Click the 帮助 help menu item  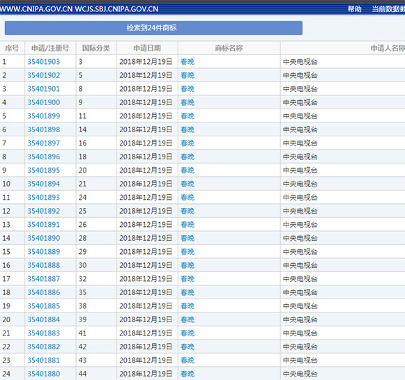click(x=354, y=9)
